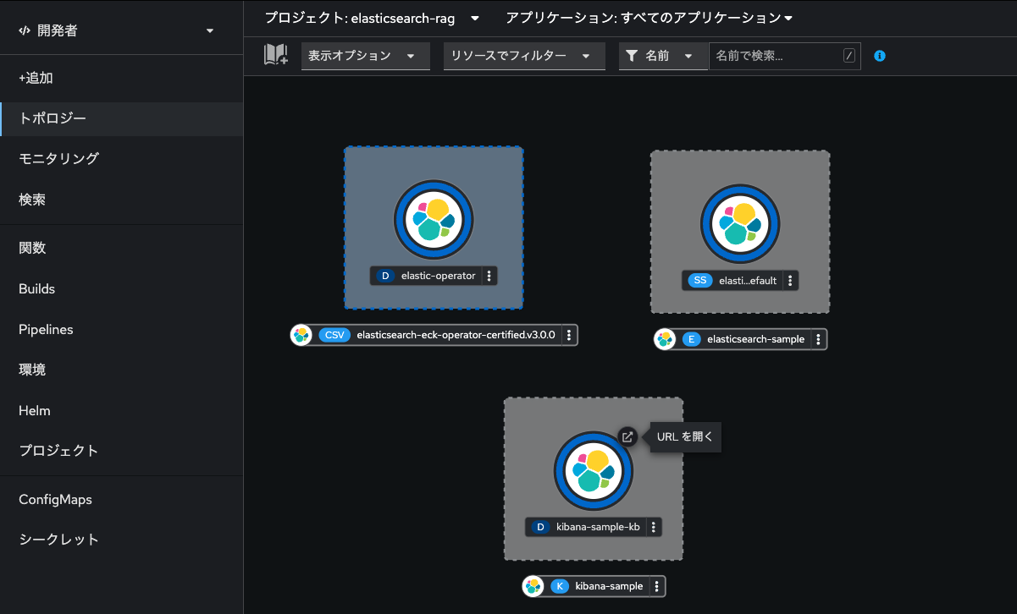Open the 名前 filter type dropdown
The image size is (1017, 614).
tap(663, 56)
